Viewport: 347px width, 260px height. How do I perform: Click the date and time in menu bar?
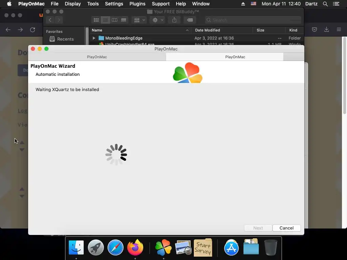point(281,4)
